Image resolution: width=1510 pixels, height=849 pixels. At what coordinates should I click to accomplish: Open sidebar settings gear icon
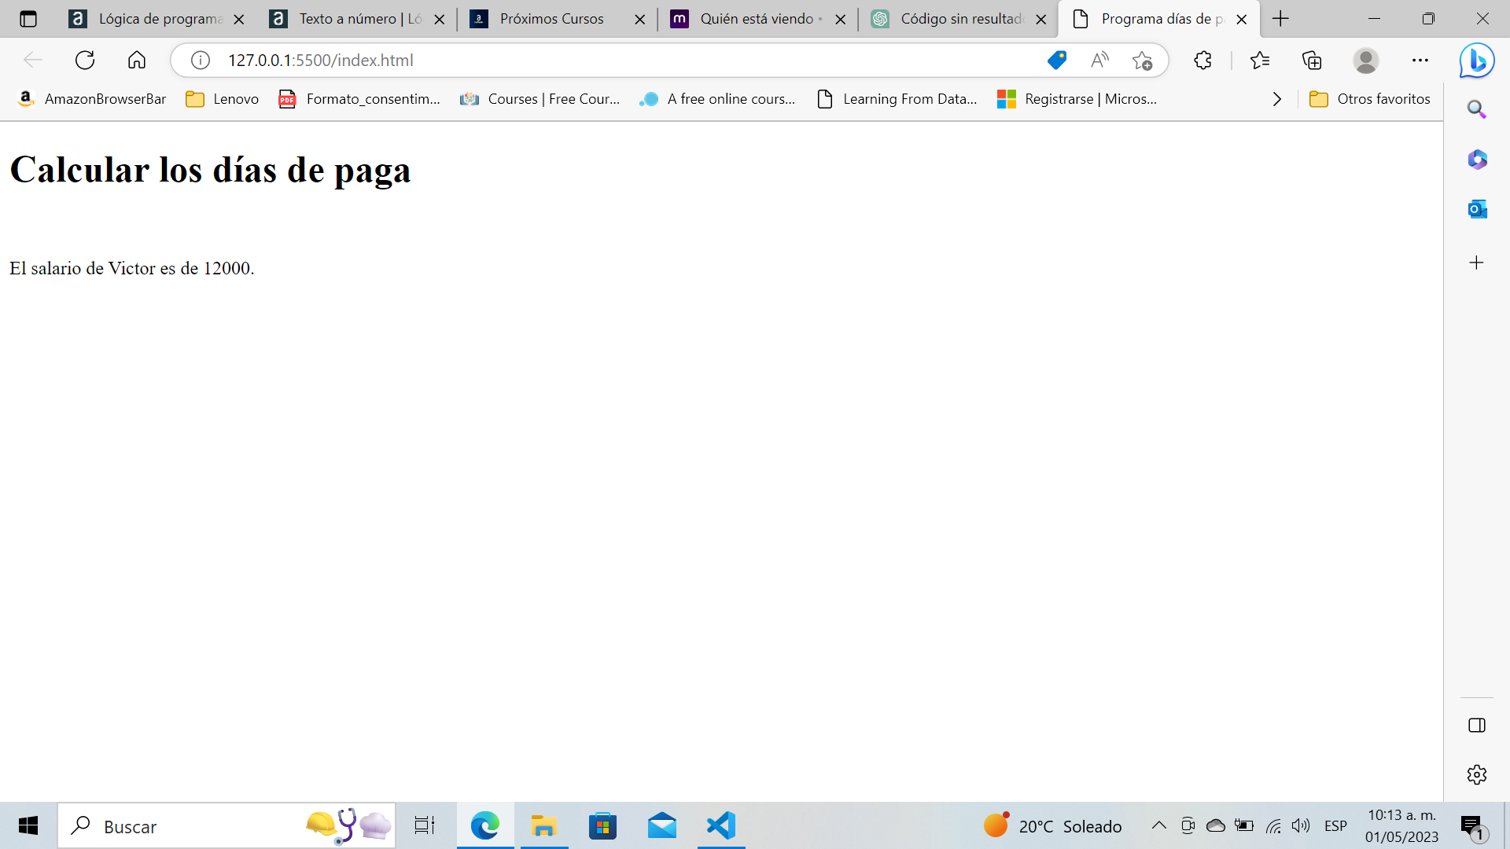pos(1477,774)
